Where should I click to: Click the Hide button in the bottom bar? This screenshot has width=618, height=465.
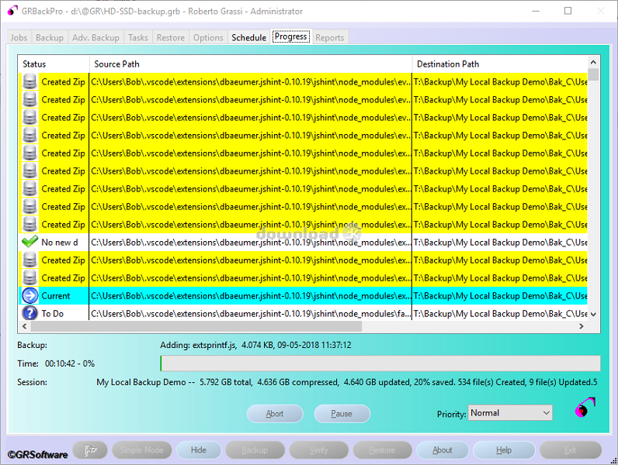pos(199,449)
